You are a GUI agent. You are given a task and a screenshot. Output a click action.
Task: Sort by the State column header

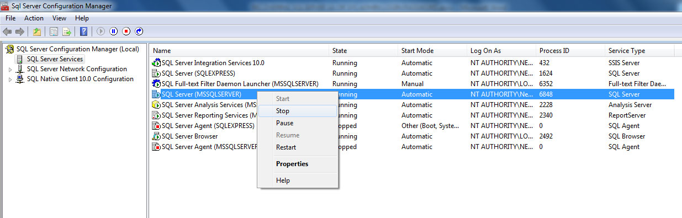363,51
